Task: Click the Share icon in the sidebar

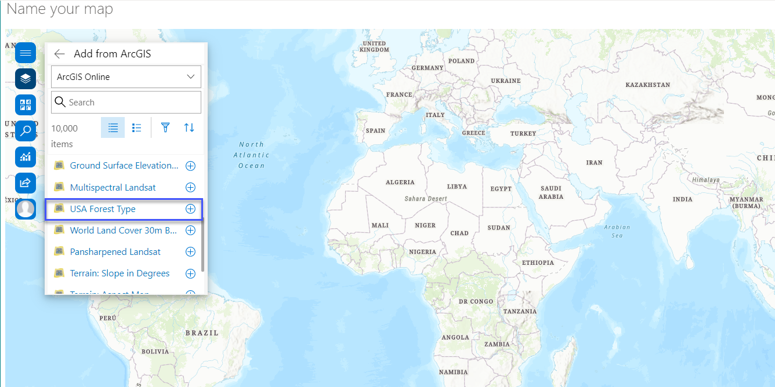Action: (25, 183)
